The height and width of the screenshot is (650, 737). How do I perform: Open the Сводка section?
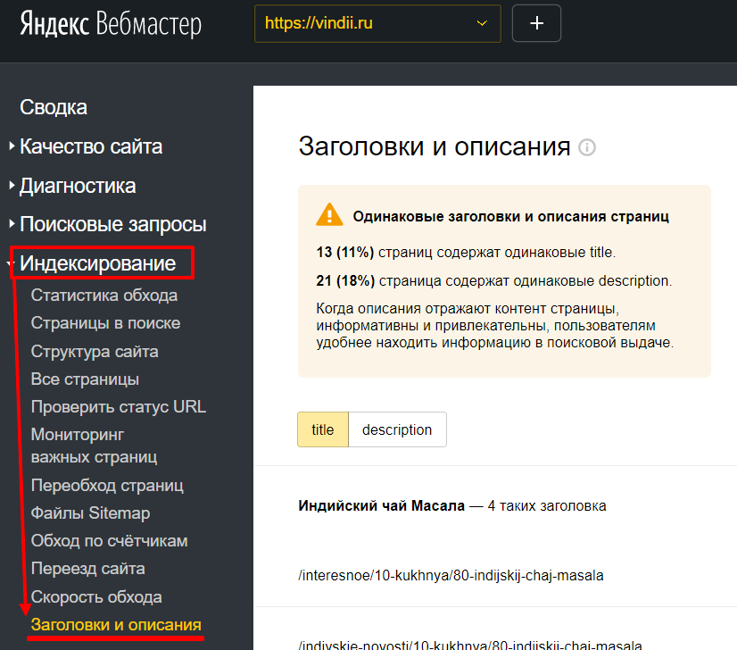[54, 108]
